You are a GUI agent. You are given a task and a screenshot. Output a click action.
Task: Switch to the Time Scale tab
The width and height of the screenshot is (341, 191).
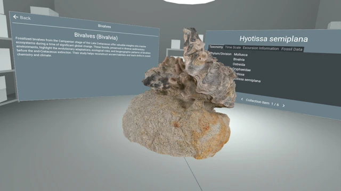[233, 47]
